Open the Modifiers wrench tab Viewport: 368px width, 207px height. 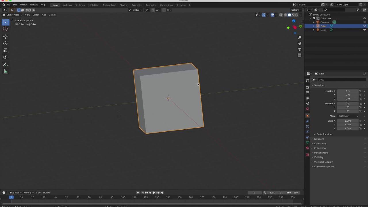point(307,121)
